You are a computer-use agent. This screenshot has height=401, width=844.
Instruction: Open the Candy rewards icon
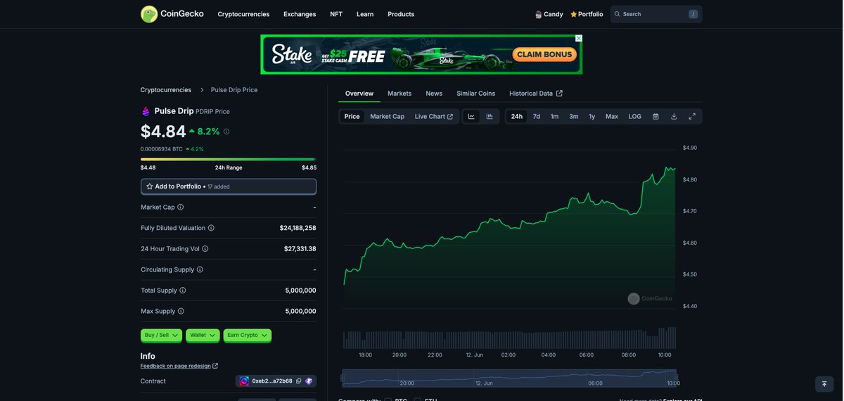coord(539,14)
